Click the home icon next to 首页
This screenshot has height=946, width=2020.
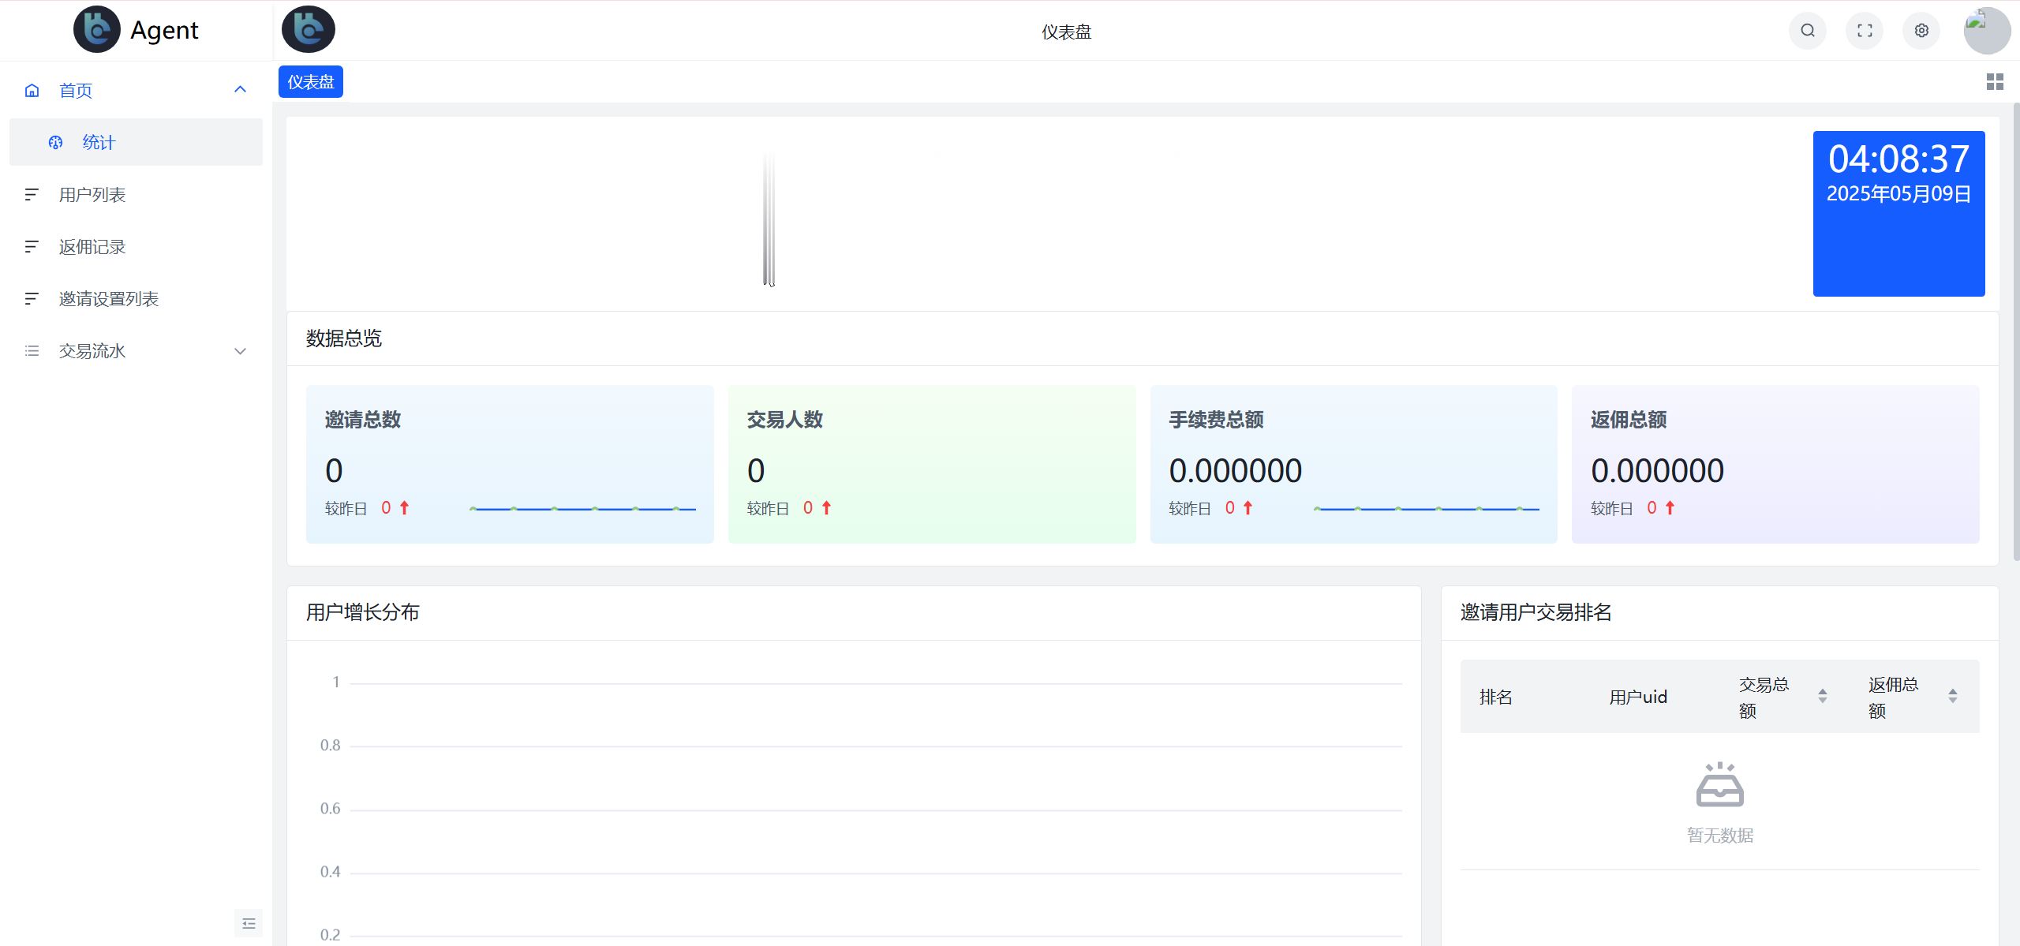click(x=32, y=90)
